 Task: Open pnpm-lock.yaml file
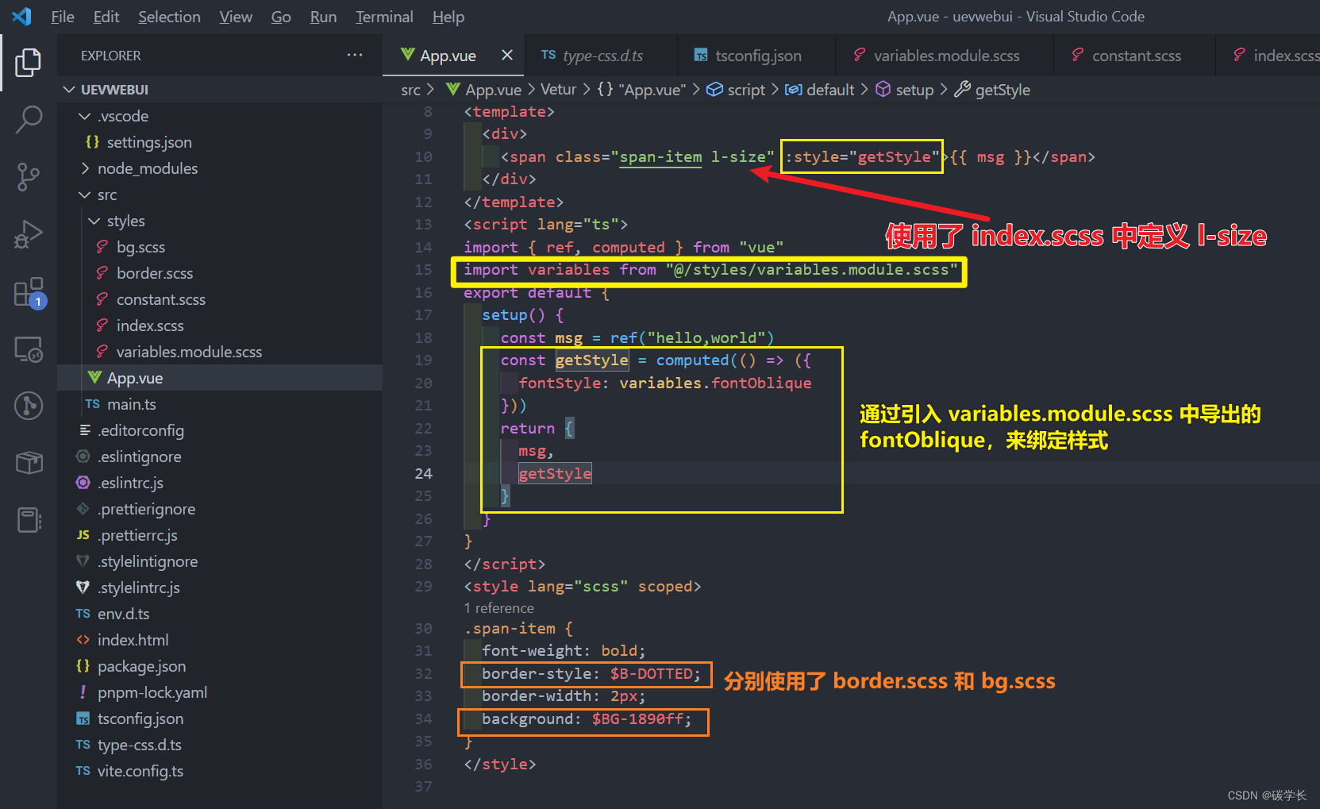220,692
